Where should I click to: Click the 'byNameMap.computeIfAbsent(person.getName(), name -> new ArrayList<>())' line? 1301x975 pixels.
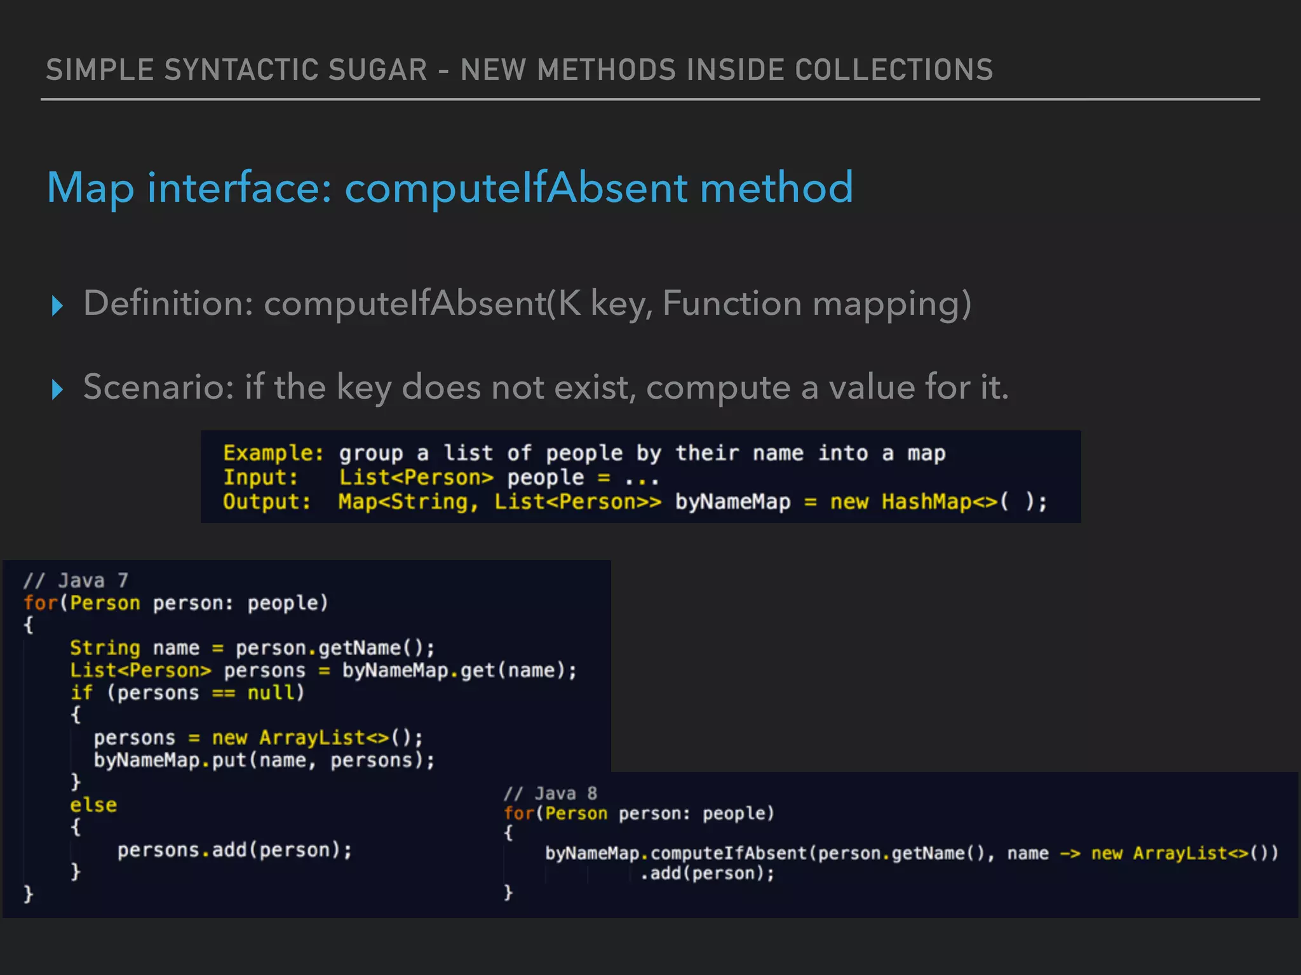912,853
